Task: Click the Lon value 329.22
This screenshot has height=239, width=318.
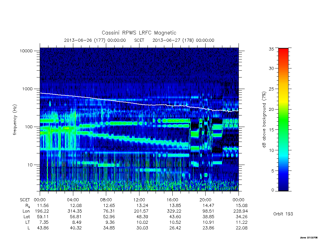Action: (x=174, y=211)
